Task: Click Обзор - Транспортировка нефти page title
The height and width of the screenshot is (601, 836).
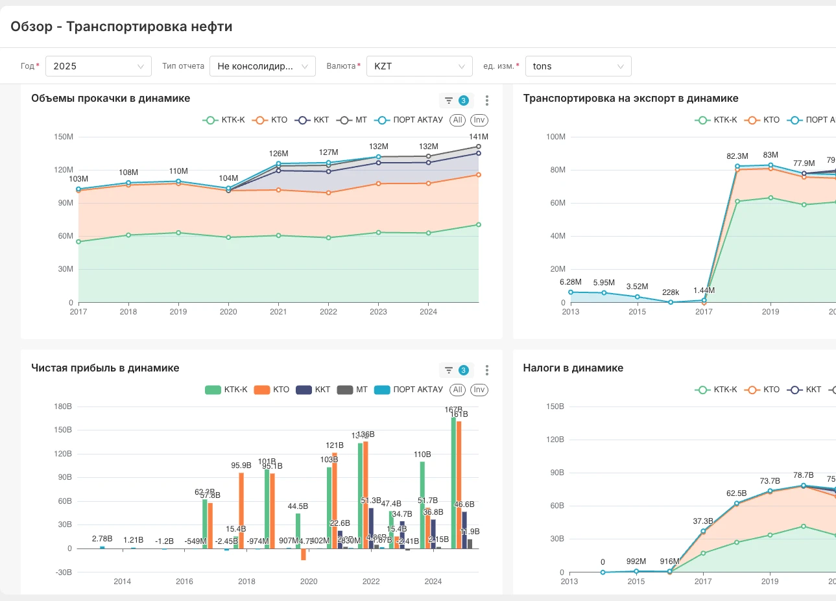Action: click(121, 27)
